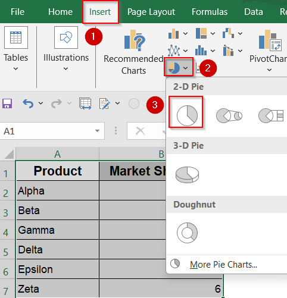Viewport: 287px width, 298px height.
Task: Open the File tab
Action: point(17,12)
